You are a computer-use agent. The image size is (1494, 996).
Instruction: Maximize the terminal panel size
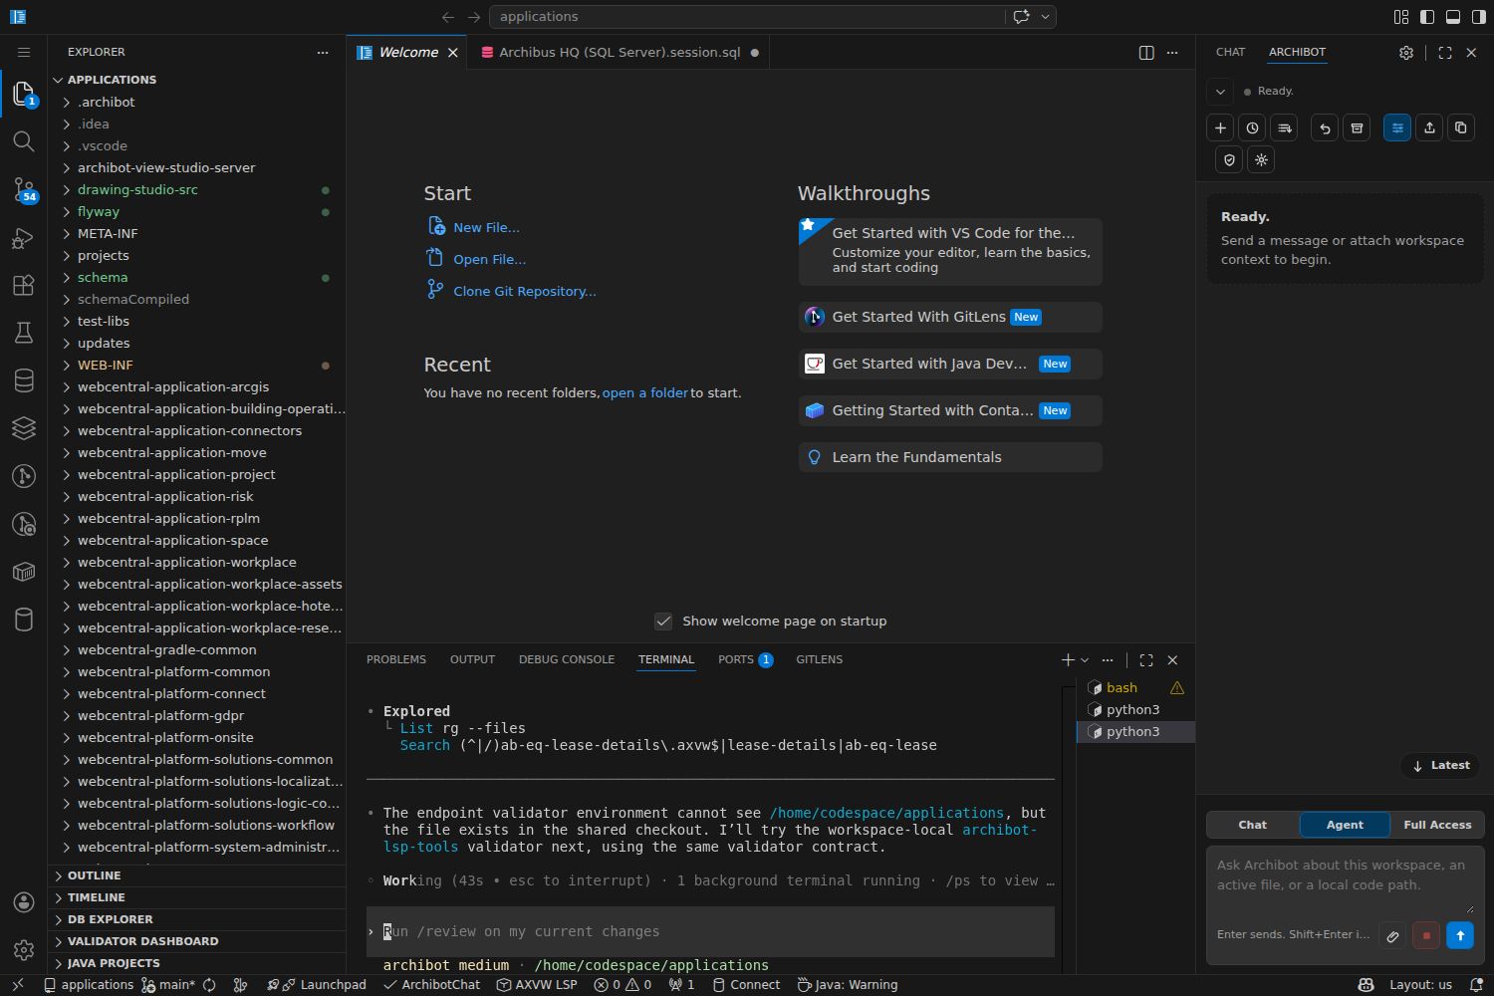point(1146,660)
